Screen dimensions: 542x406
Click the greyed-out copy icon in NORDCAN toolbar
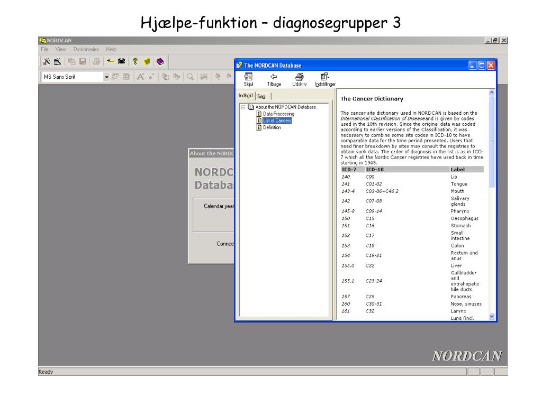[x=71, y=61]
